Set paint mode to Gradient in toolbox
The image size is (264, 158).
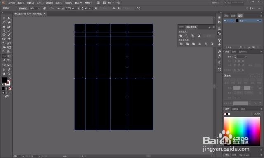pos(7,88)
